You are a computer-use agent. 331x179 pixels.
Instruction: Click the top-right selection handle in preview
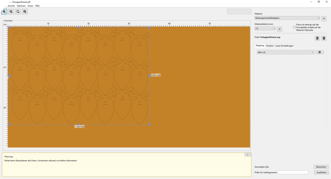[149, 27]
